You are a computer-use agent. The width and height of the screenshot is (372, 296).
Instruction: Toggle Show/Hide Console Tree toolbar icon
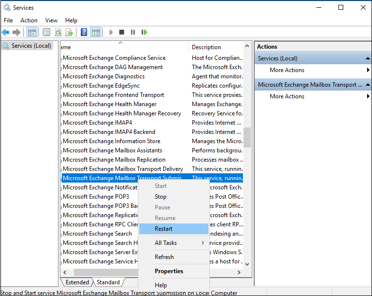click(32, 32)
